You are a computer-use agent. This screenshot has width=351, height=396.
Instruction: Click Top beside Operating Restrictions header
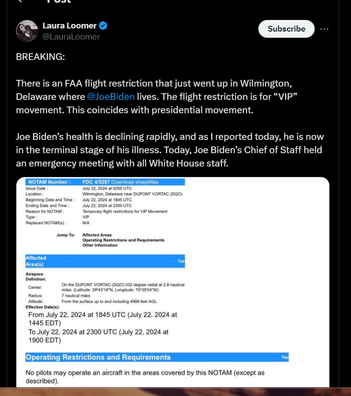[285, 357]
